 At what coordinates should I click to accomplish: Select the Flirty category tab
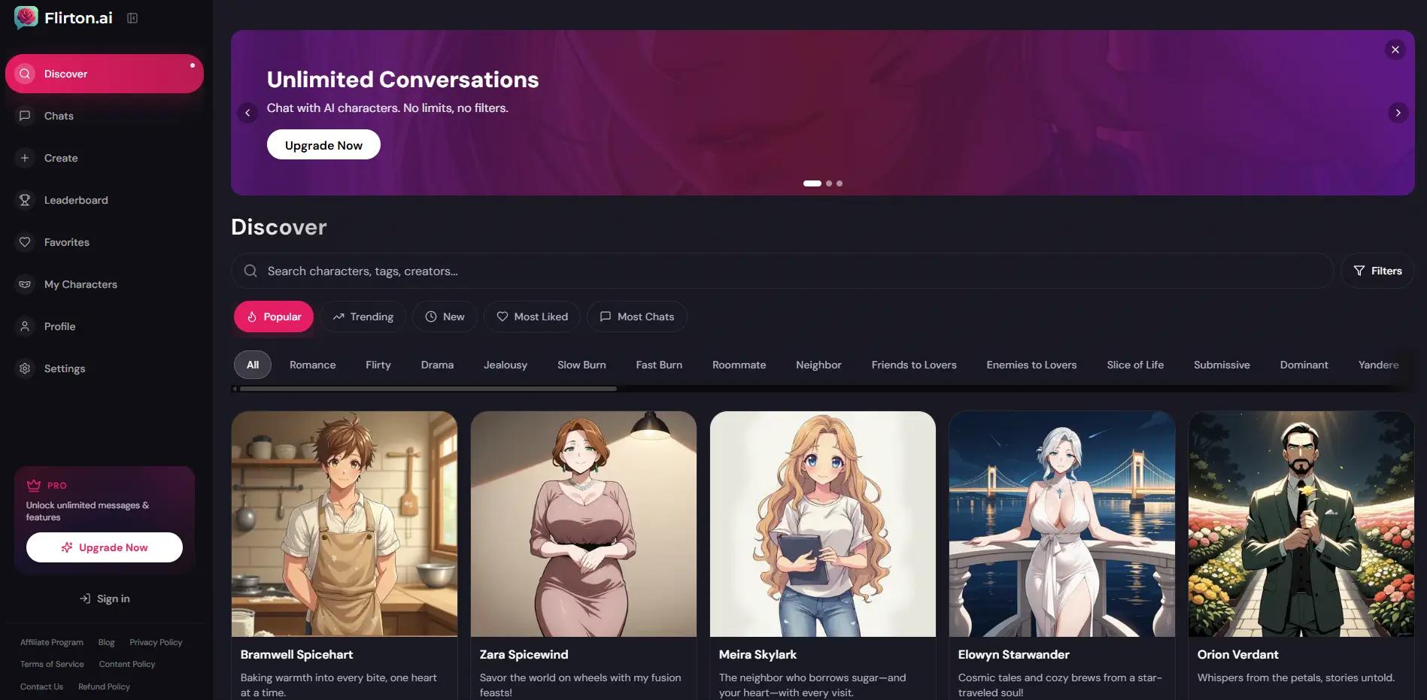point(378,365)
